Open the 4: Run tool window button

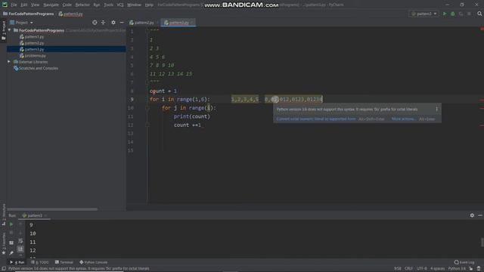(17, 262)
